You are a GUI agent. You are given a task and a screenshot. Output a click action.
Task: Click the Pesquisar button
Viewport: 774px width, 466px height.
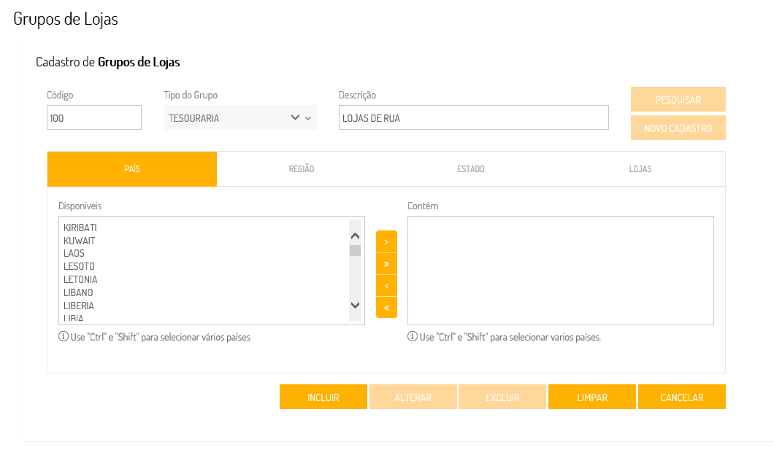pyautogui.click(x=678, y=100)
